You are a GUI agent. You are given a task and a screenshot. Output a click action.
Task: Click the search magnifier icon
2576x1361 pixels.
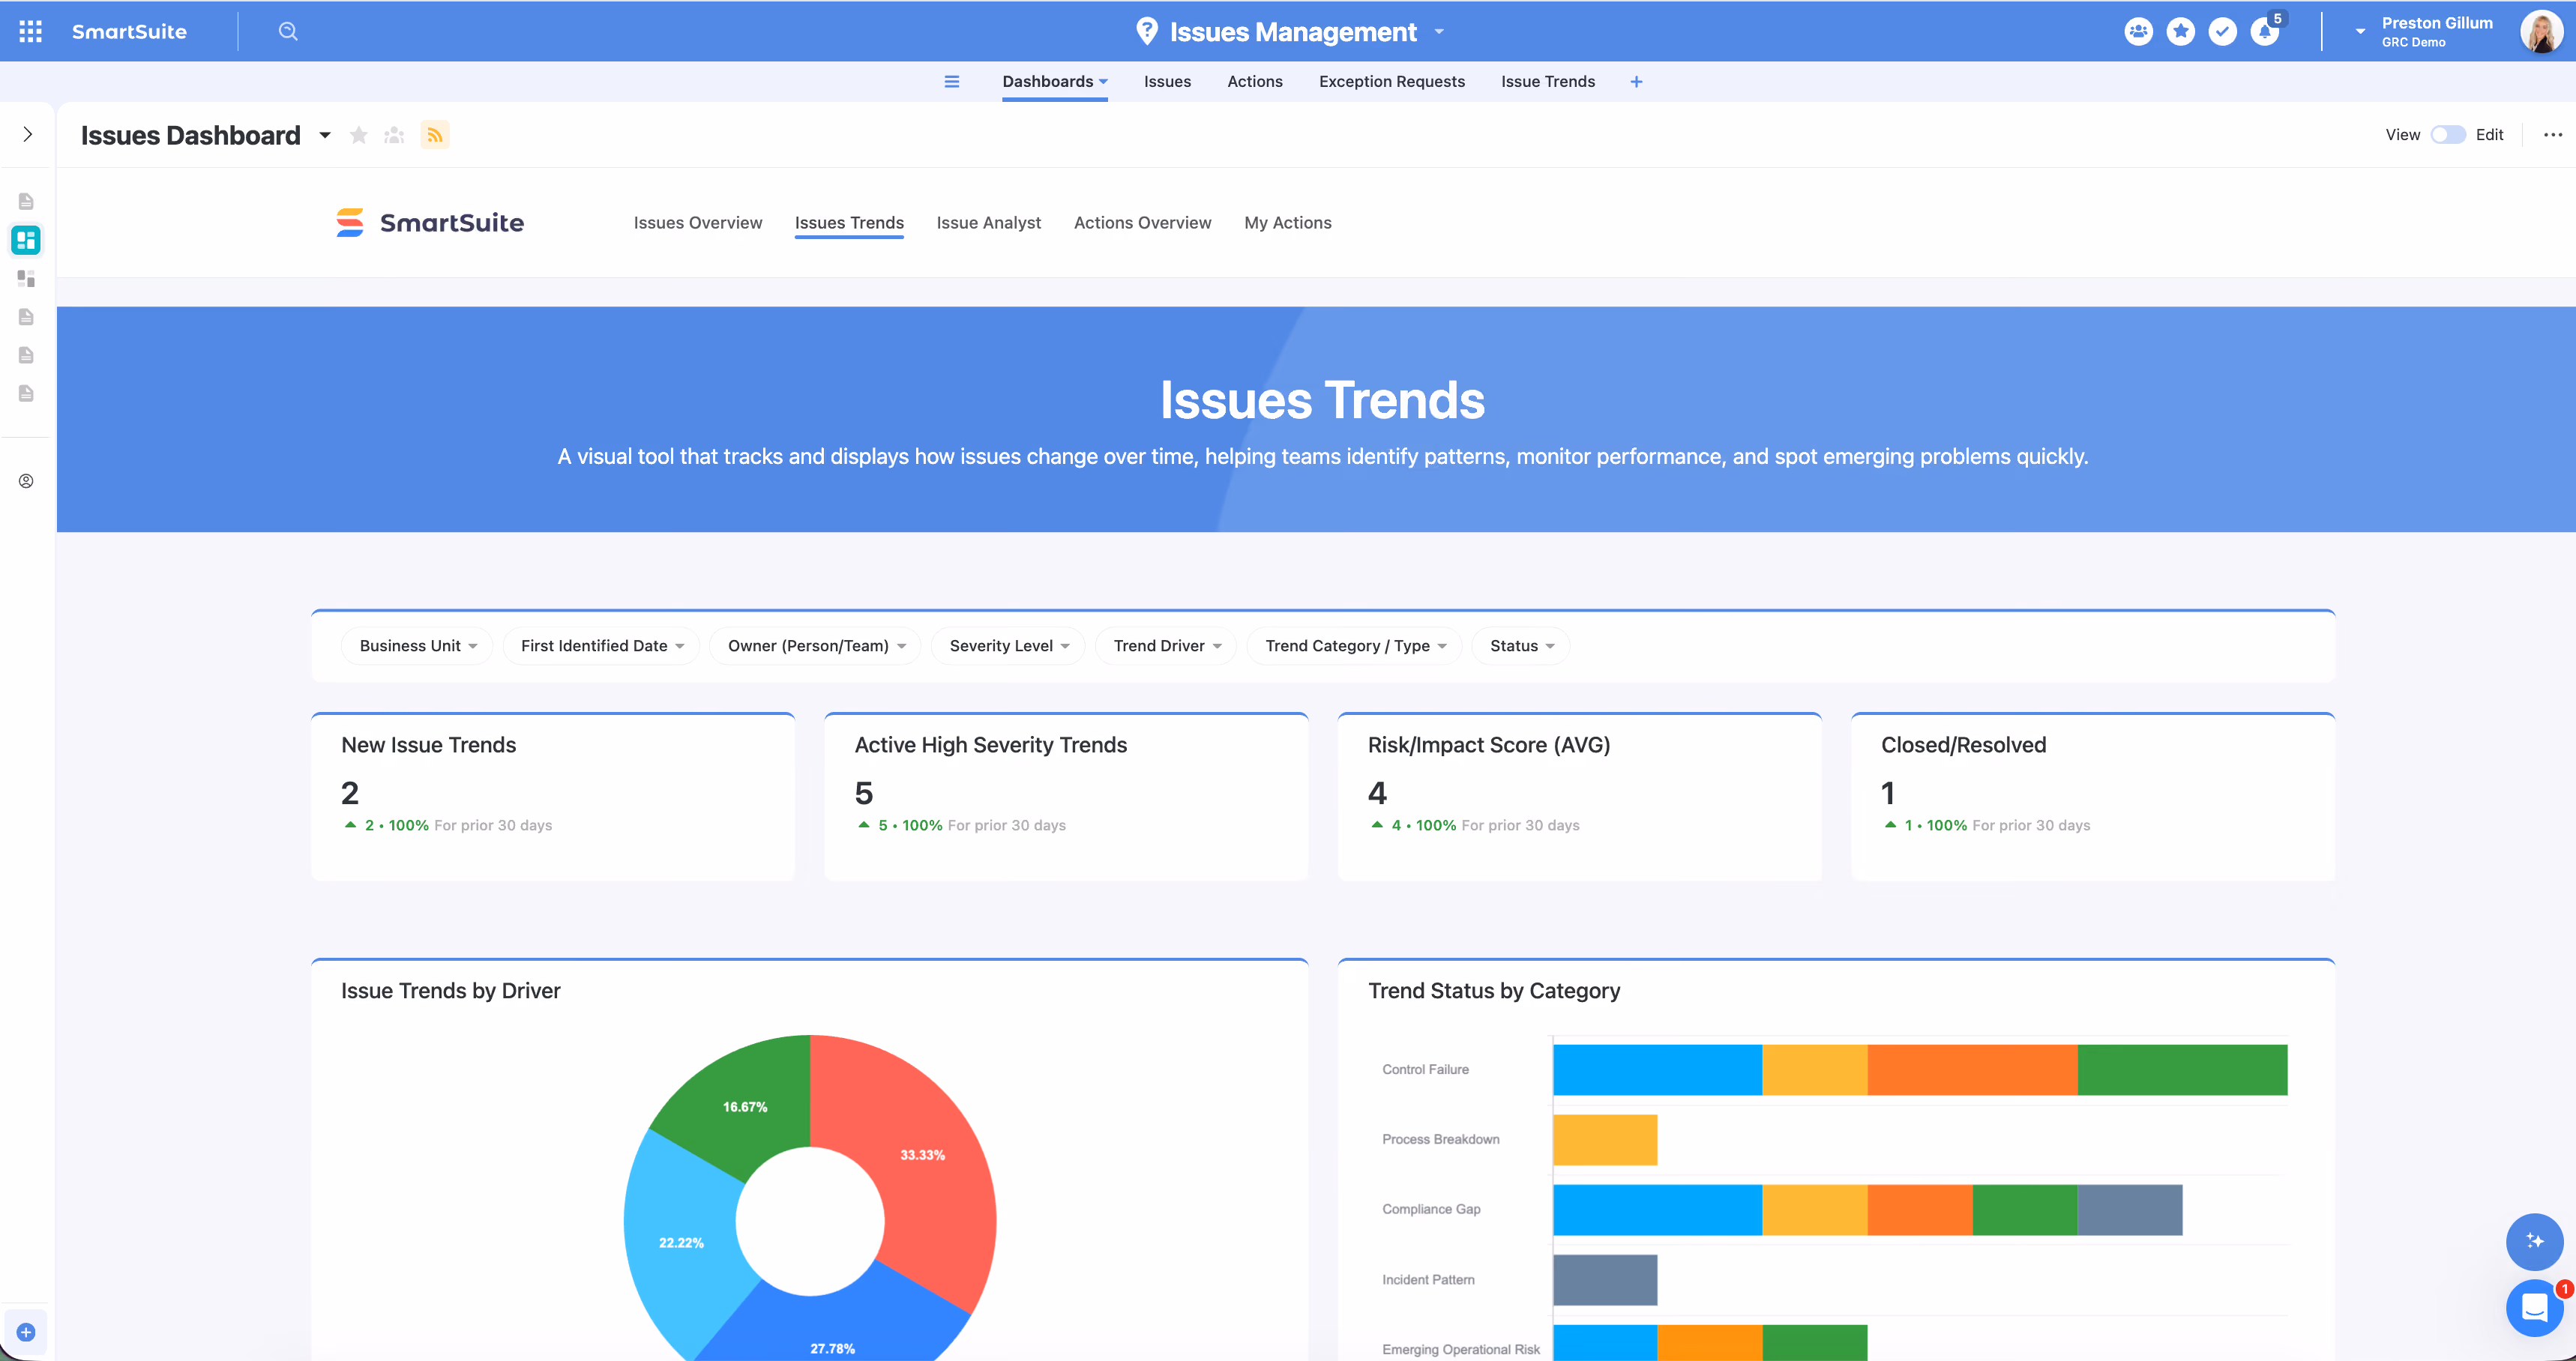click(288, 31)
